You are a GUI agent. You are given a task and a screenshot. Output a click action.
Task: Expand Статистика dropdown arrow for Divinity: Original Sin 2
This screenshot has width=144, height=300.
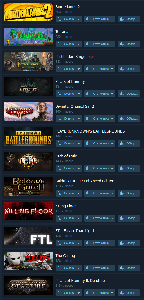pos(112,119)
